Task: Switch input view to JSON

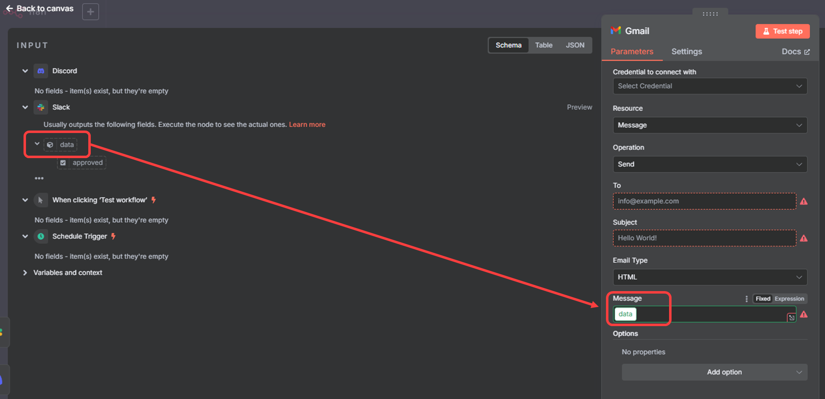Action: [575, 45]
